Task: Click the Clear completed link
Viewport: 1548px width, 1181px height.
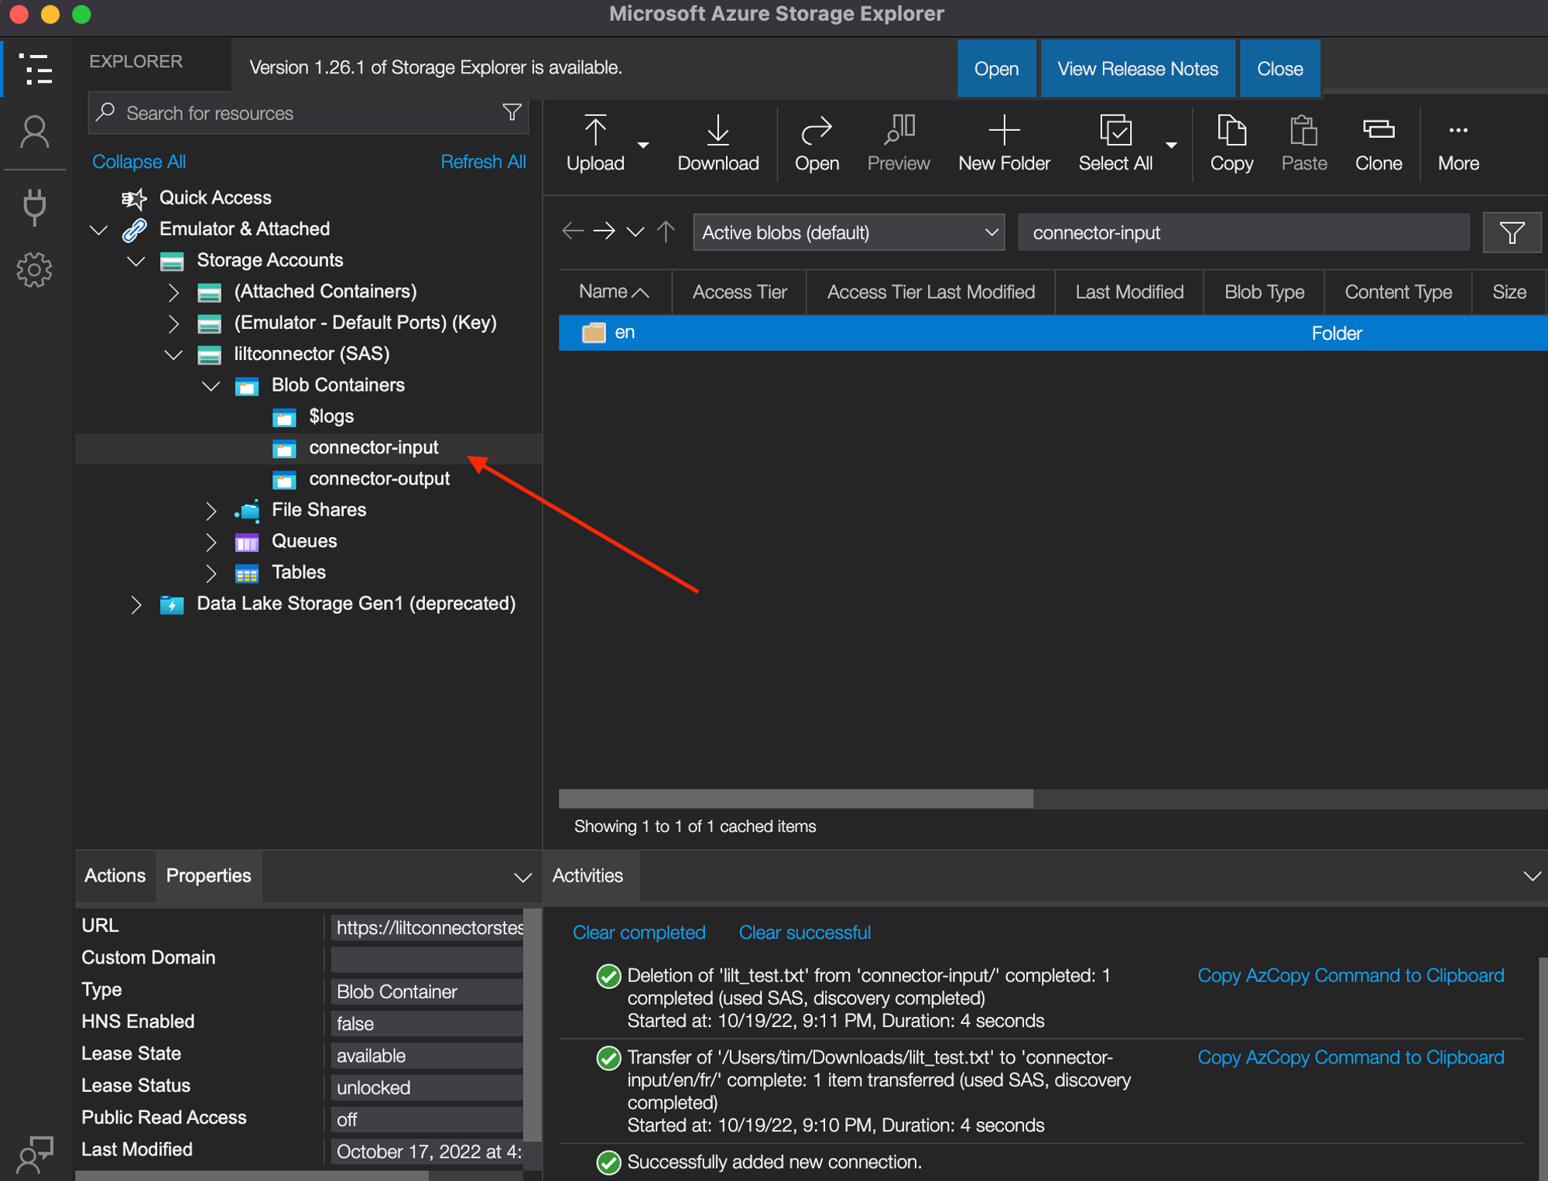Action: coord(639,933)
